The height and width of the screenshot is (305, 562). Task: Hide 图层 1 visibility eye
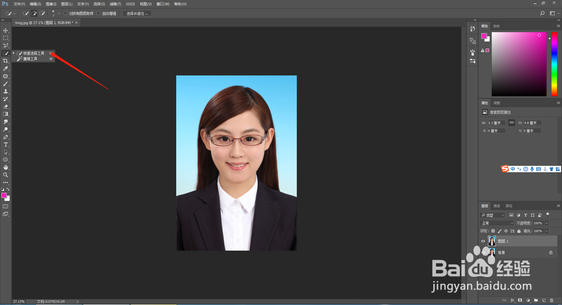pyautogui.click(x=483, y=241)
